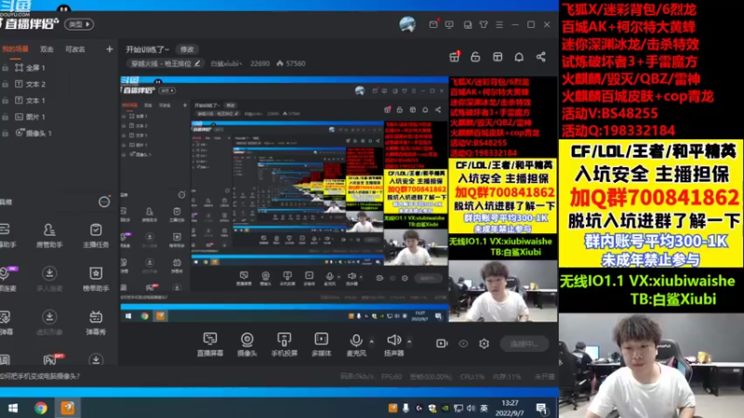The image size is (744, 418).
Task: Start recording with the video camera icon
Action: click(442, 343)
